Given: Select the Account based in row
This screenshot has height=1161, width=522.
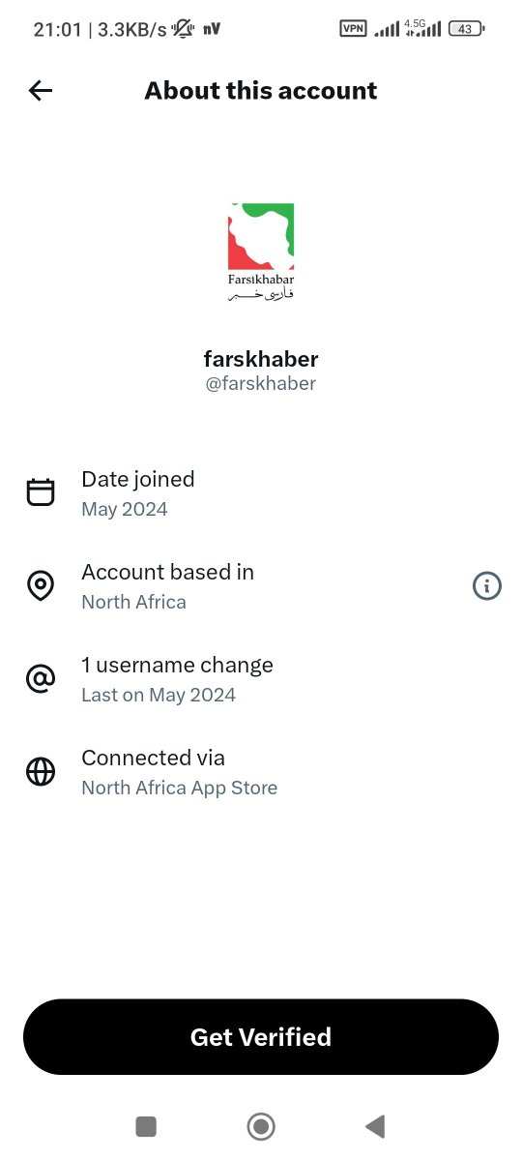Looking at the screenshot, I should click(261, 586).
